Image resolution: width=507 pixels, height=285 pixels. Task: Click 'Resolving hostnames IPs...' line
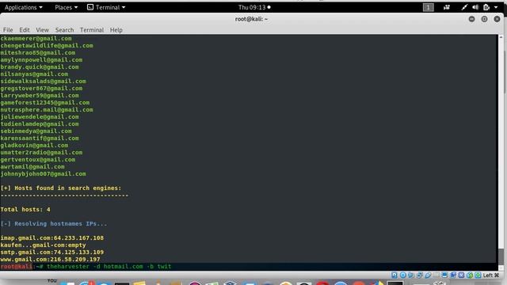click(x=54, y=223)
